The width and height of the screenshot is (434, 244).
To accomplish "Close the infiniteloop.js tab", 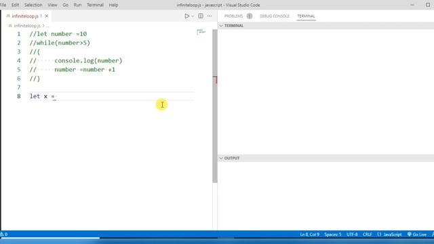I will (x=47, y=16).
